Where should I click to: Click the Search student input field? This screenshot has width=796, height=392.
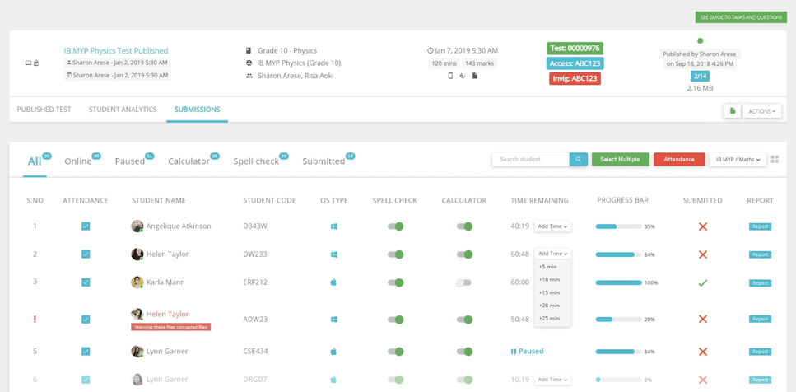pyautogui.click(x=530, y=160)
